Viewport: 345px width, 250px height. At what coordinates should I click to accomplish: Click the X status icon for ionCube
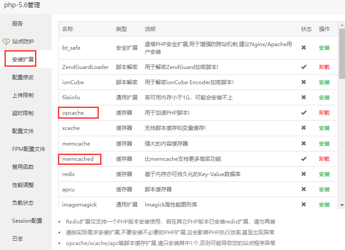304,82
